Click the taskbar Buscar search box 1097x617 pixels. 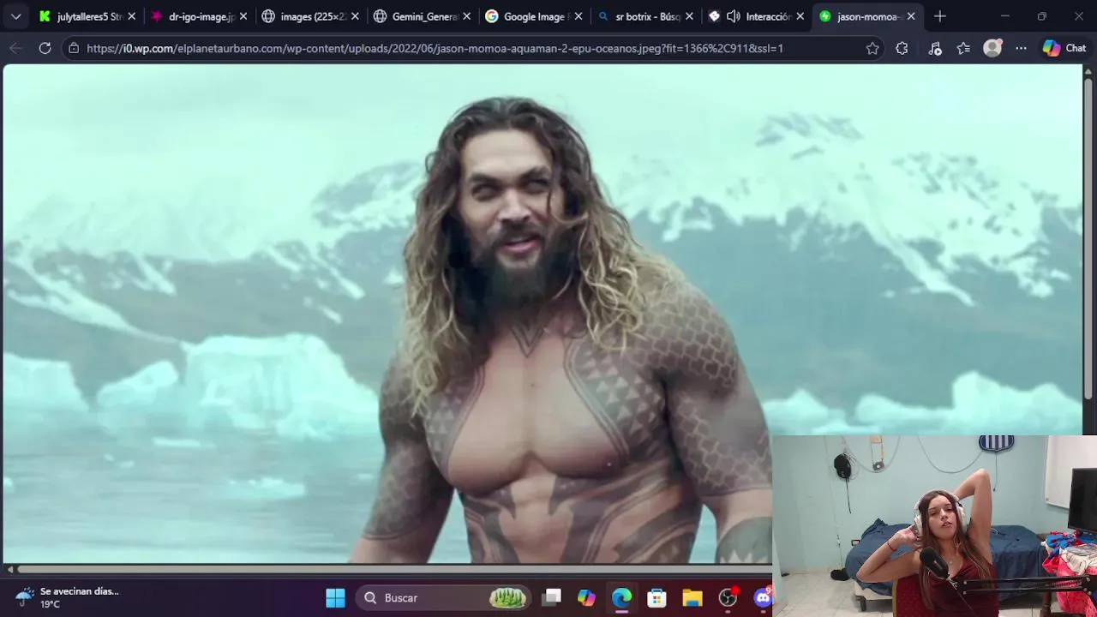443,597
